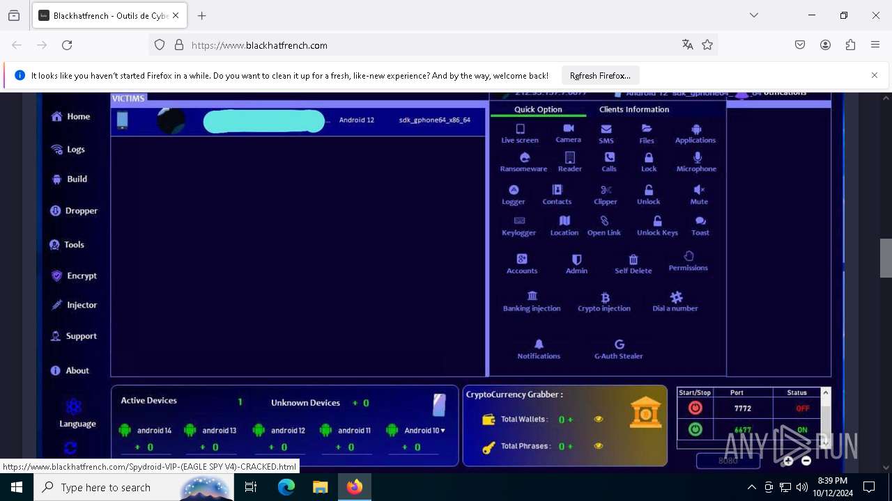Click the Unlock open-padlock icon
Viewport: 892px width, 501px height.
point(648,189)
